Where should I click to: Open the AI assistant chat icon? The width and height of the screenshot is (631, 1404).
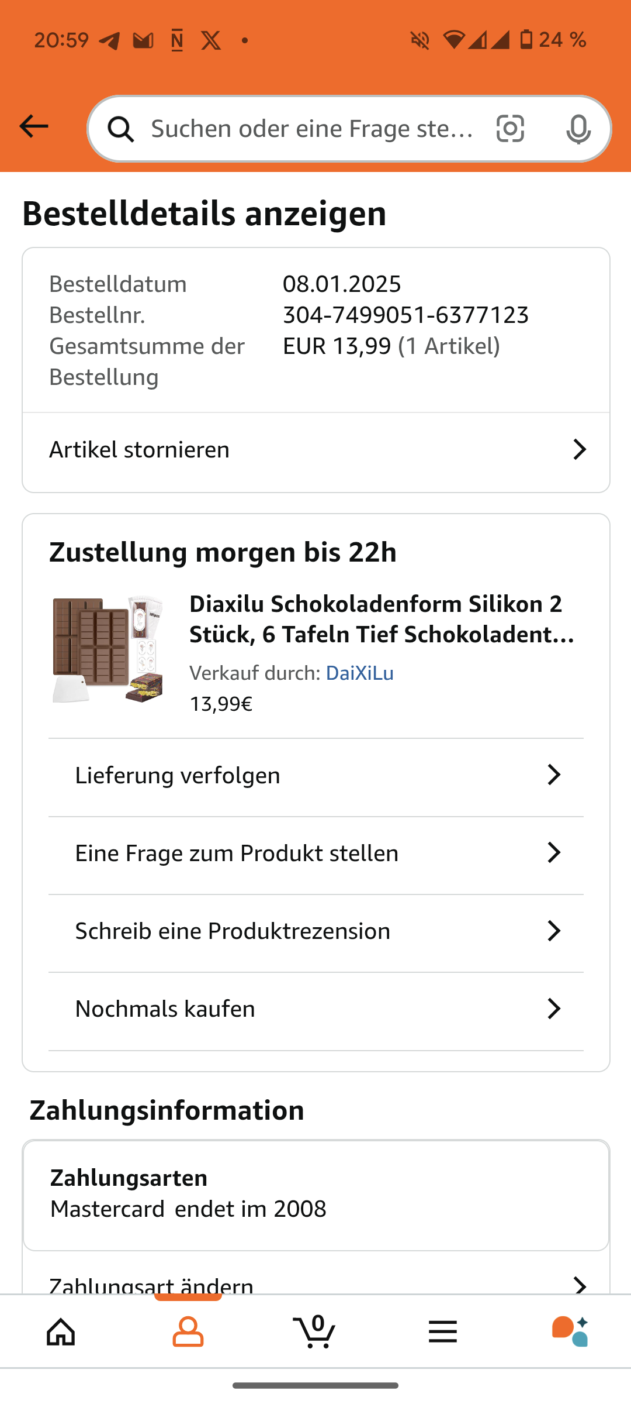coord(570,1332)
